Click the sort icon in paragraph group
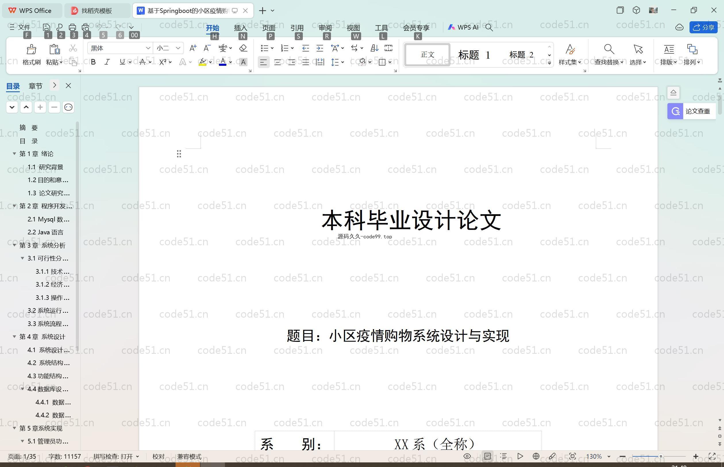The image size is (724, 467). point(374,48)
